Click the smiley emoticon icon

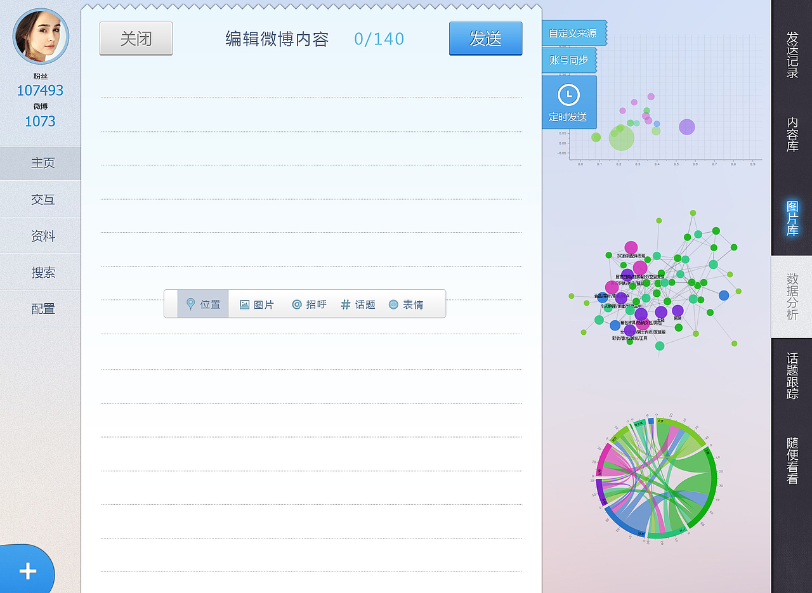click(x=393, y=304)
